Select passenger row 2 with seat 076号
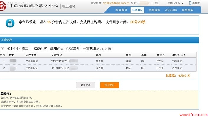 pos(98,68)
